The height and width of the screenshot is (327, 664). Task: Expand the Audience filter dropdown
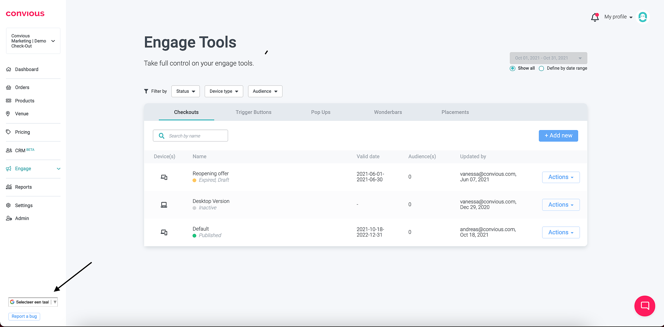(x=265, y=91)
